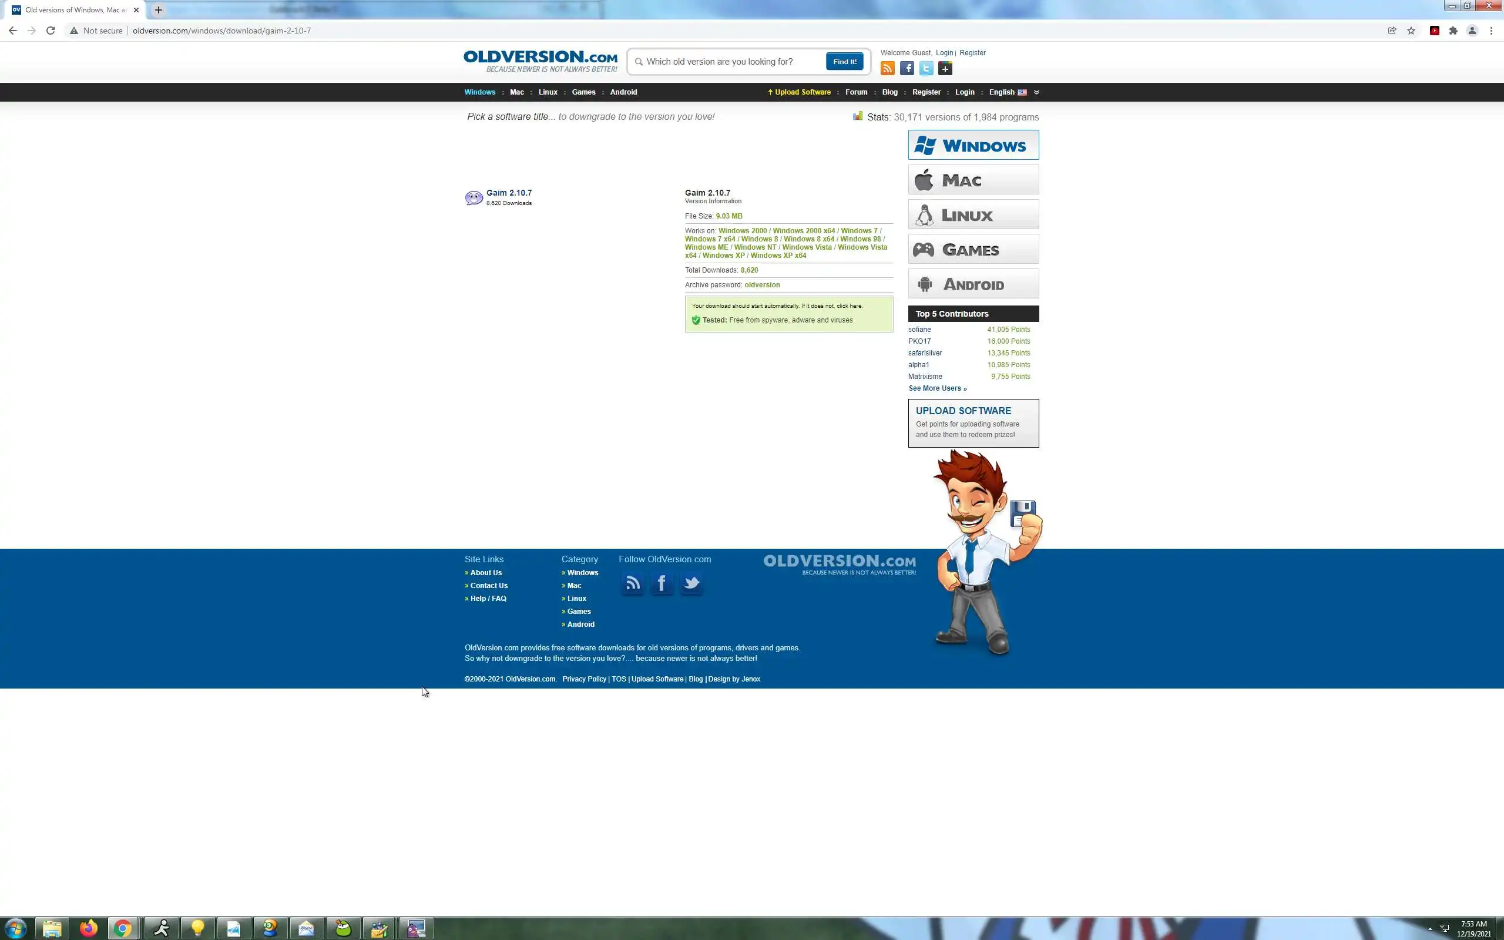Open Firefox from the taskbar
This screenshot has height=940, width=1504.
click(88, 928)
